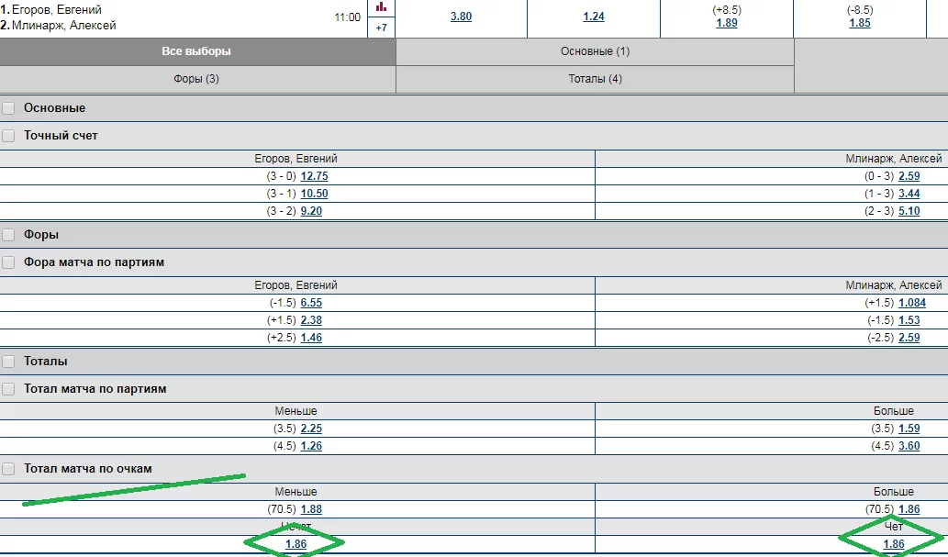Toggle Тотал матча по очкам checkbox
This screenshot has height=557, width=948.
[x=8, y=469]
